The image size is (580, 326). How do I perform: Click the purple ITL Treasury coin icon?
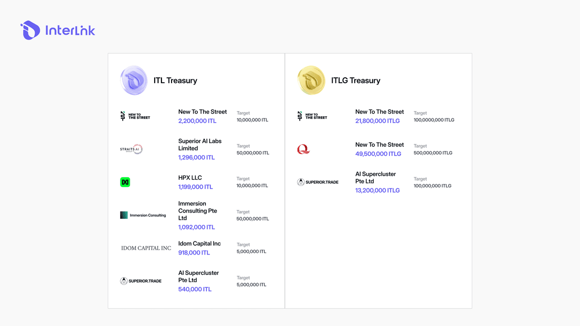pyautogui.click(x=134, y=80)
